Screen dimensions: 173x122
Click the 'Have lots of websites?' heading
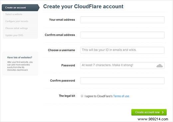coord(20,58)
